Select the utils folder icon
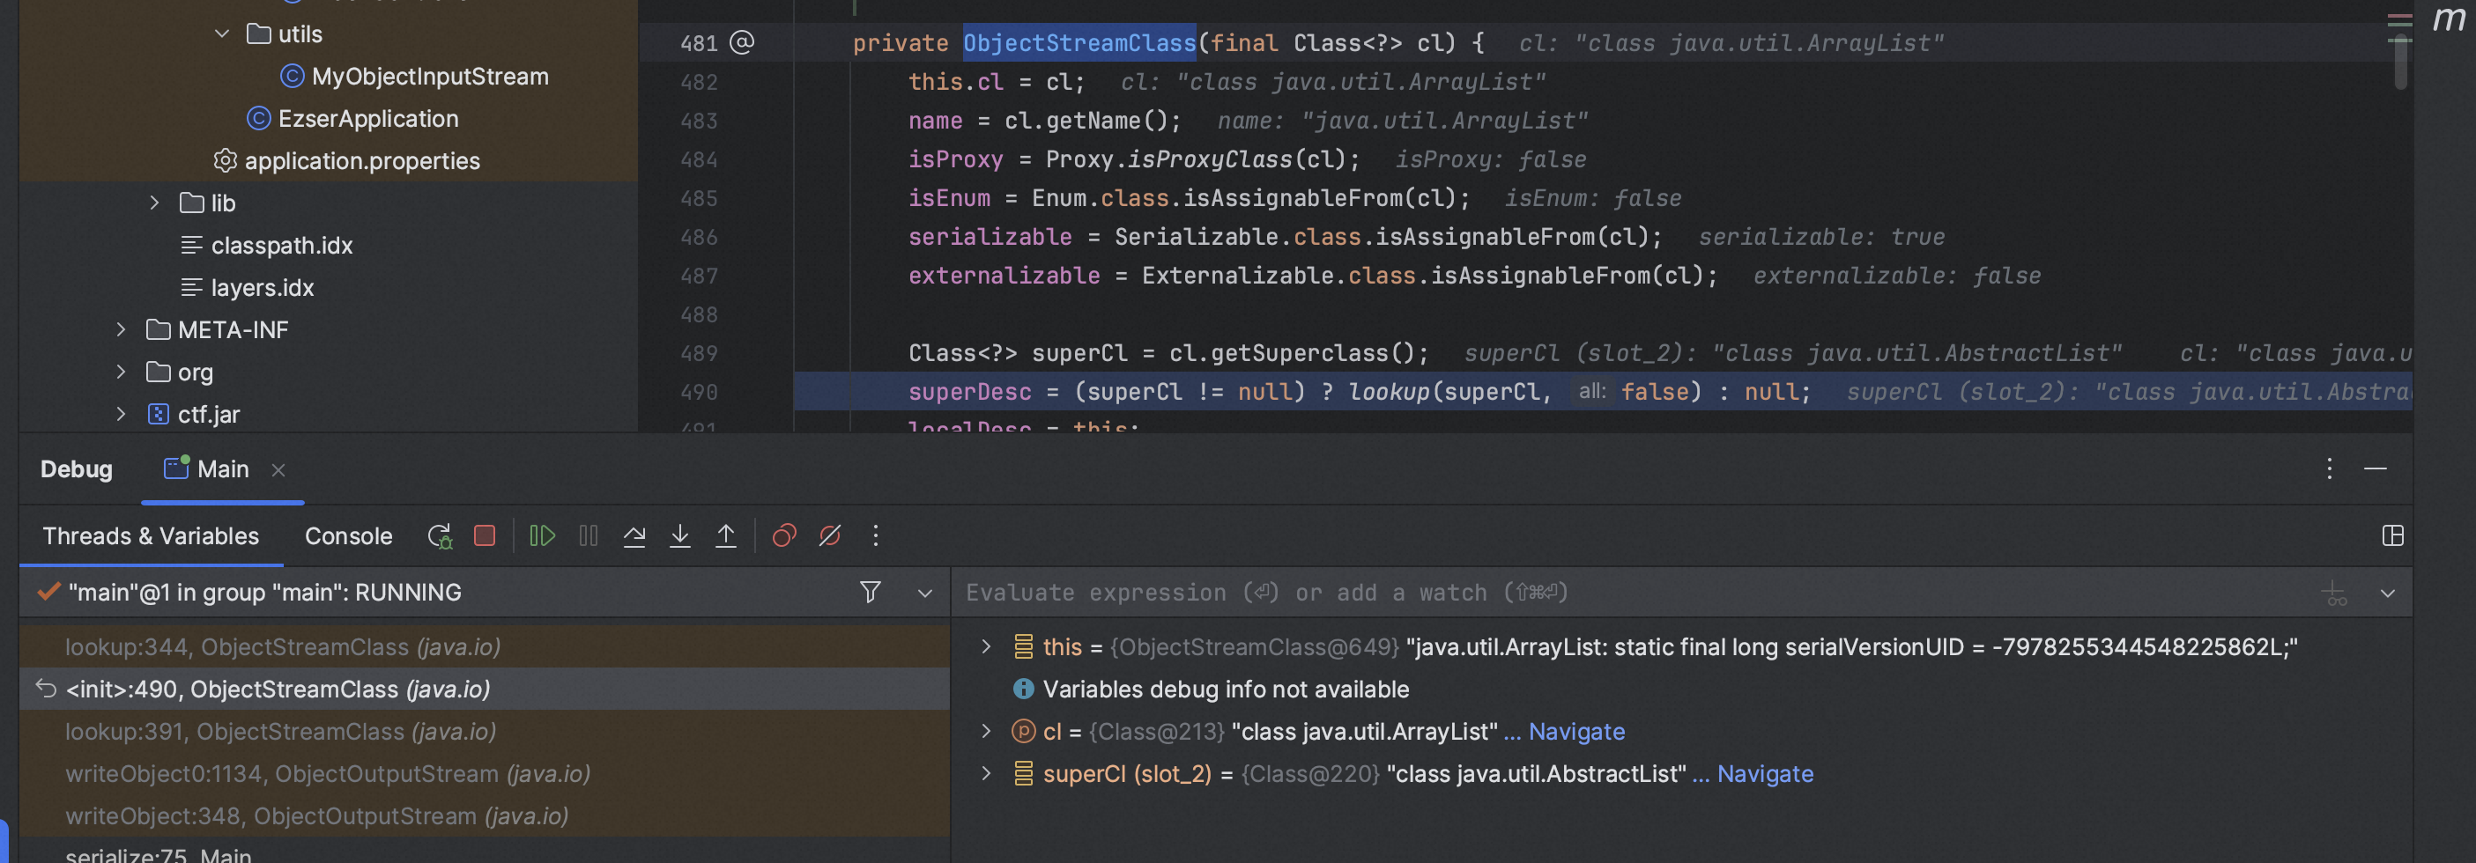 tap(257, 33)
